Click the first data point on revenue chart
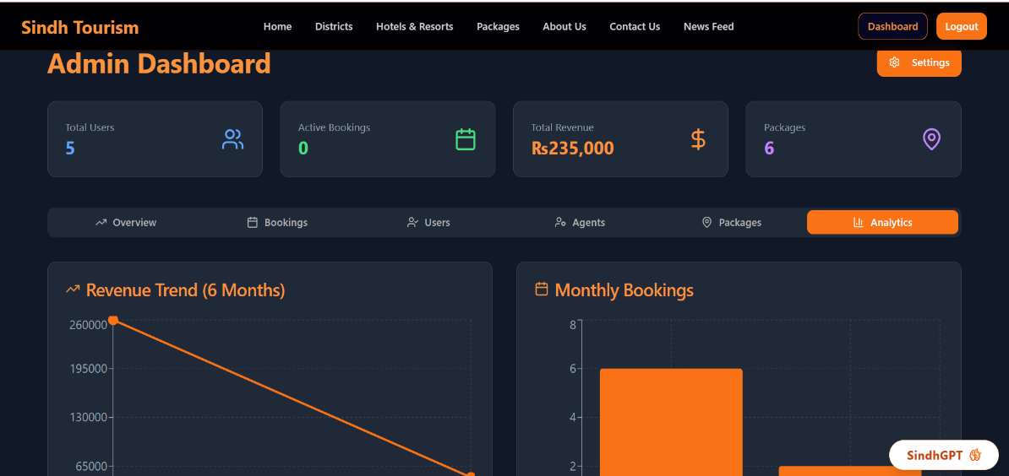The width and height of the screenshot is (1009, 476). [112, 320]
